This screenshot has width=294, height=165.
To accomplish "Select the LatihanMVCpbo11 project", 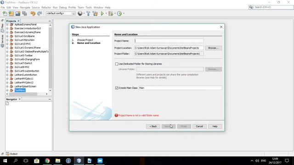I will (24, 79).
